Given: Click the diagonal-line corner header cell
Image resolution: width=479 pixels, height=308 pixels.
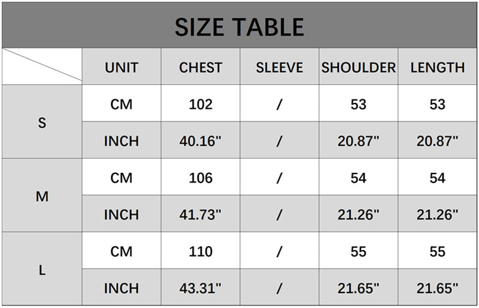Looking at the screenshot, I should coord(42,67).
